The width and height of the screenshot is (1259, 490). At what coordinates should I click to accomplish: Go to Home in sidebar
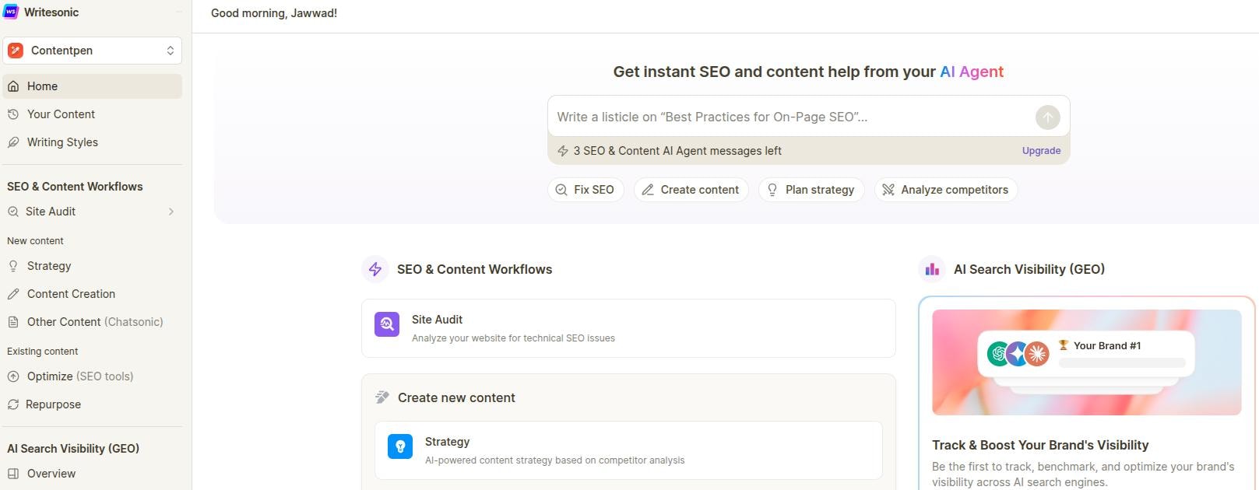point(42,86)
